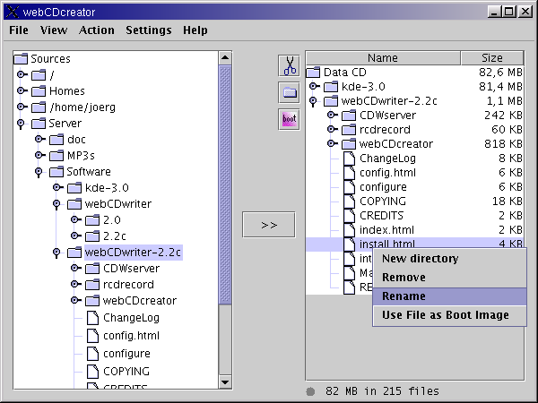Image resolution: width=538 pixels, height=403 pixels.
Task: Click config.html file icon in Sources tree
Action: (92, 336)
